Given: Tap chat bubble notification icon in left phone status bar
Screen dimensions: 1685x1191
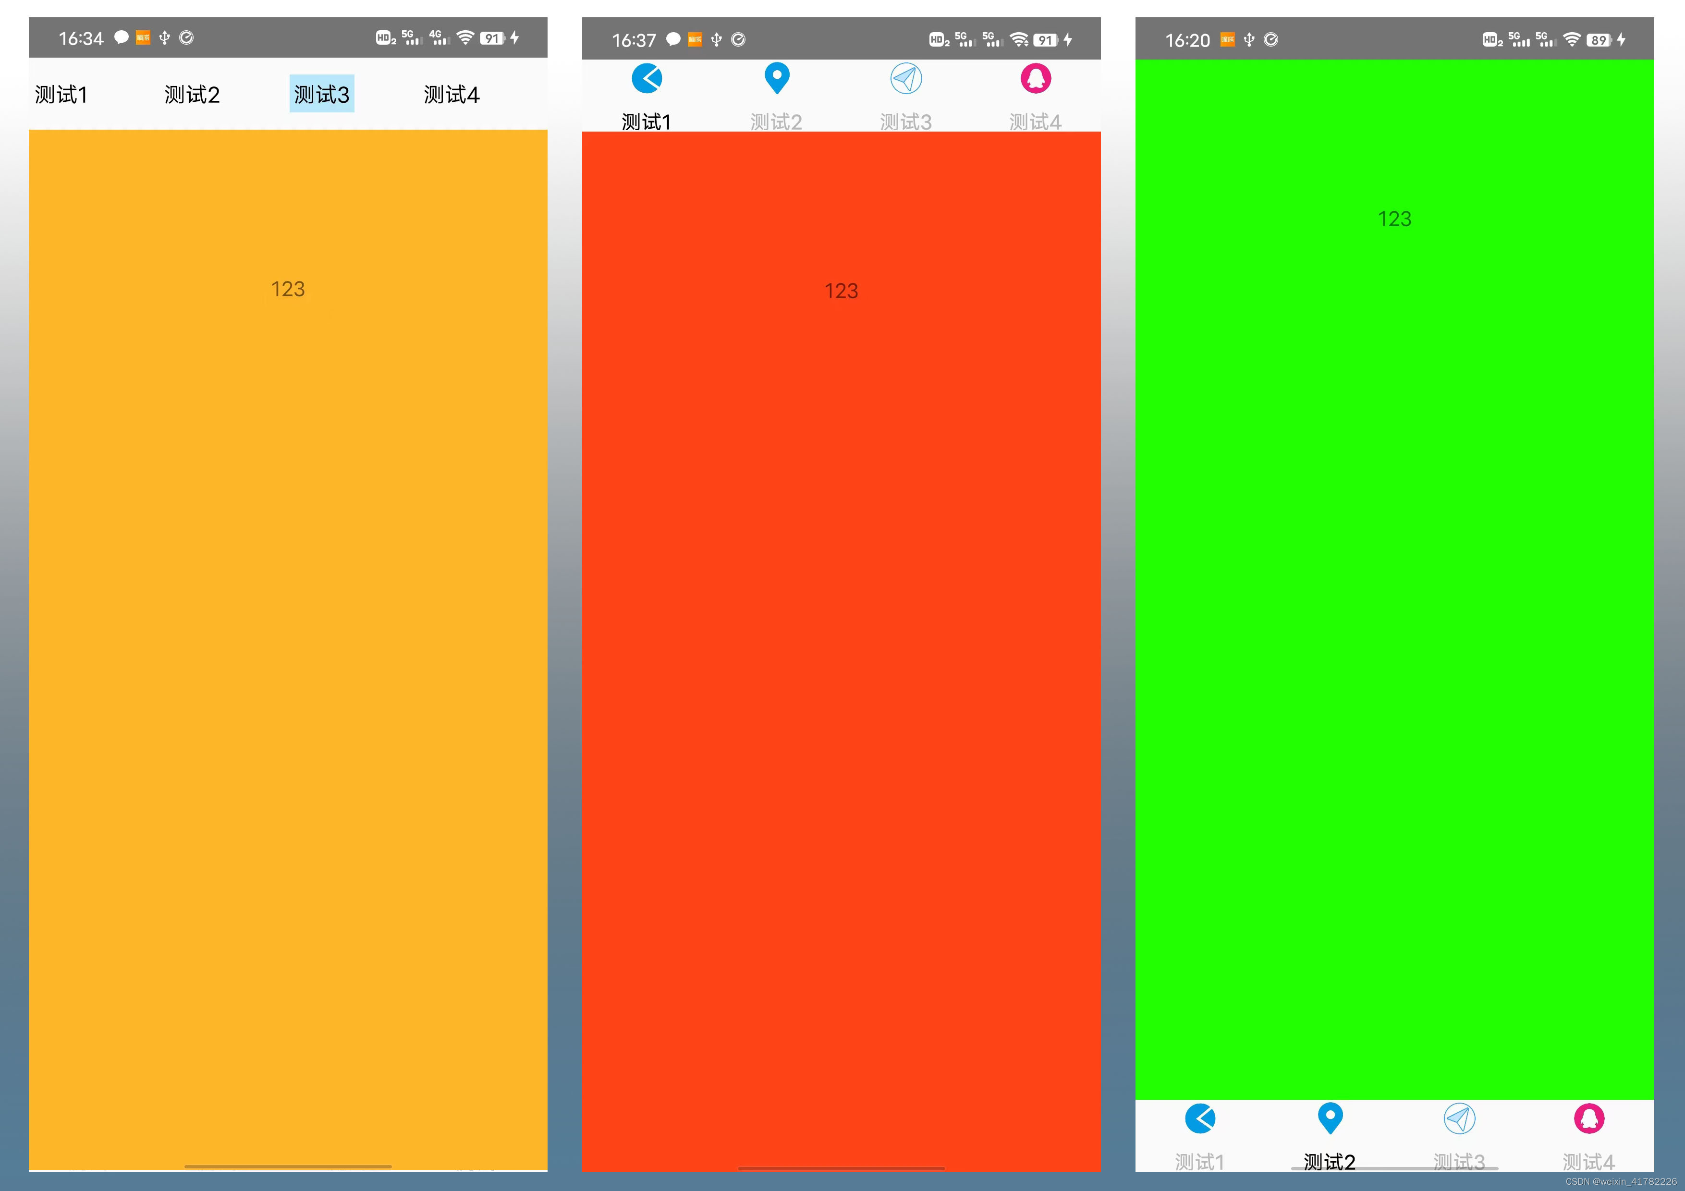Looking at the screenshot, I should [x=122, y=37].
